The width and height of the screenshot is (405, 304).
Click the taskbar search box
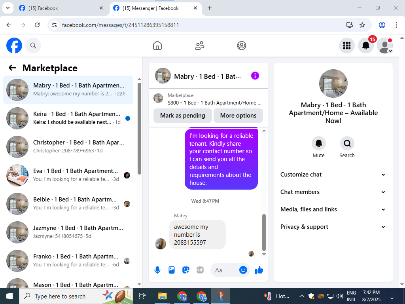[x=76, y=296]
